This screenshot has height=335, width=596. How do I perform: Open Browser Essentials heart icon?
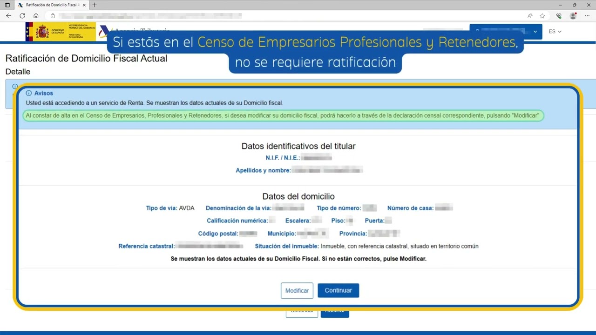tap(558, 15)
